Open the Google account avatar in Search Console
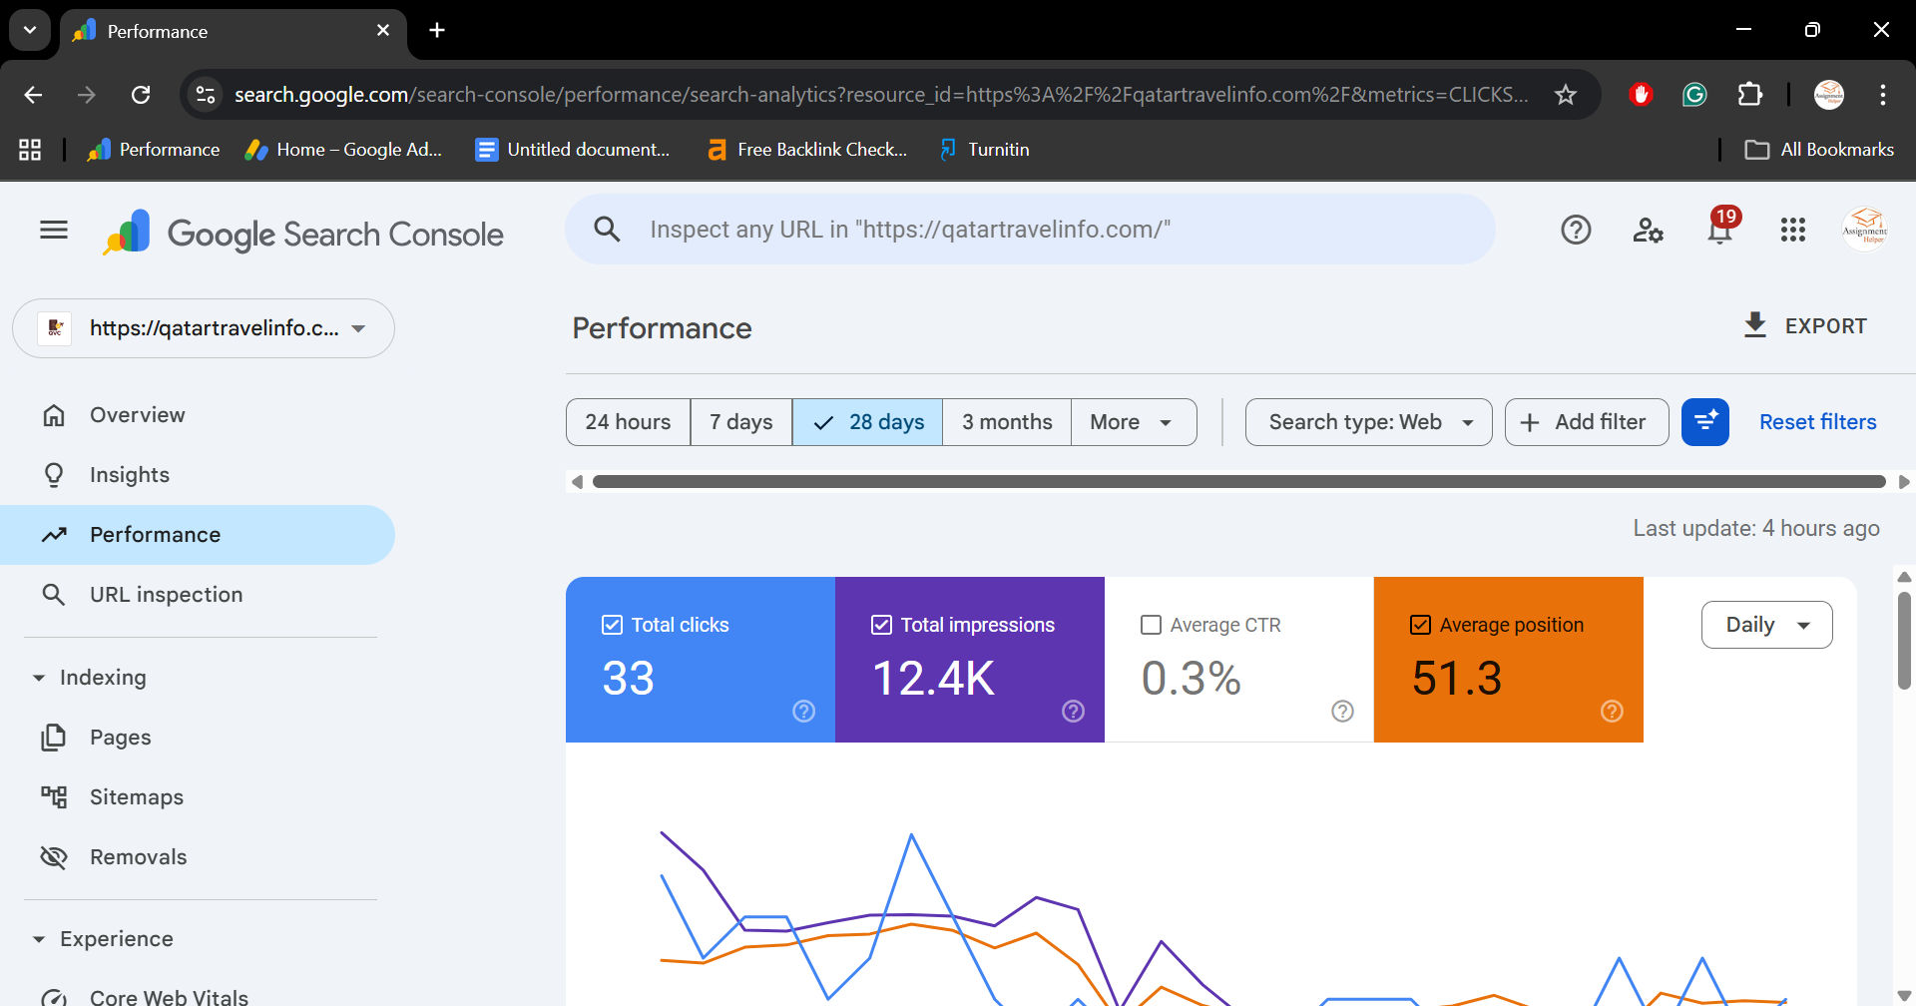The image size is (1916, 1006). pos(1865,230)
